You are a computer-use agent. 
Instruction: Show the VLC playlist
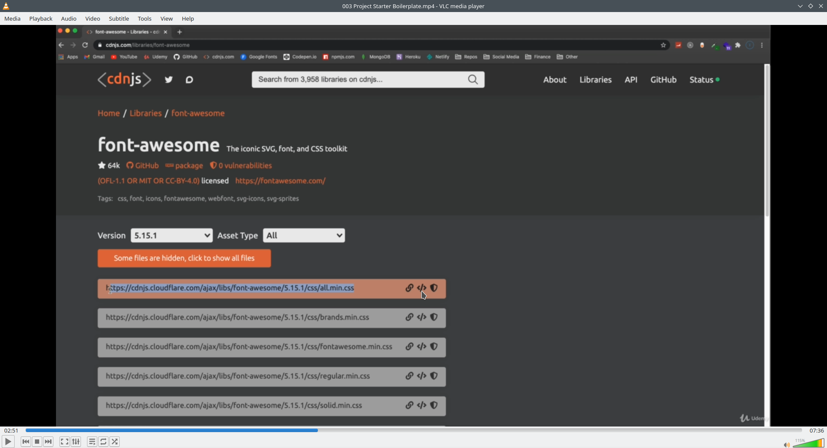[x=92, y=442]
